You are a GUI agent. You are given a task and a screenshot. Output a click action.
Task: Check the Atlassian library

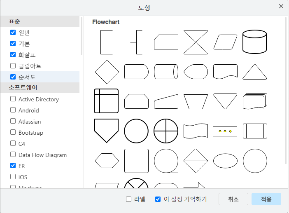pos(13,121)
